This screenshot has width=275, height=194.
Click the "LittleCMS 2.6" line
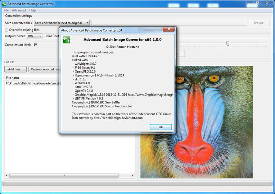coord(82,87)
